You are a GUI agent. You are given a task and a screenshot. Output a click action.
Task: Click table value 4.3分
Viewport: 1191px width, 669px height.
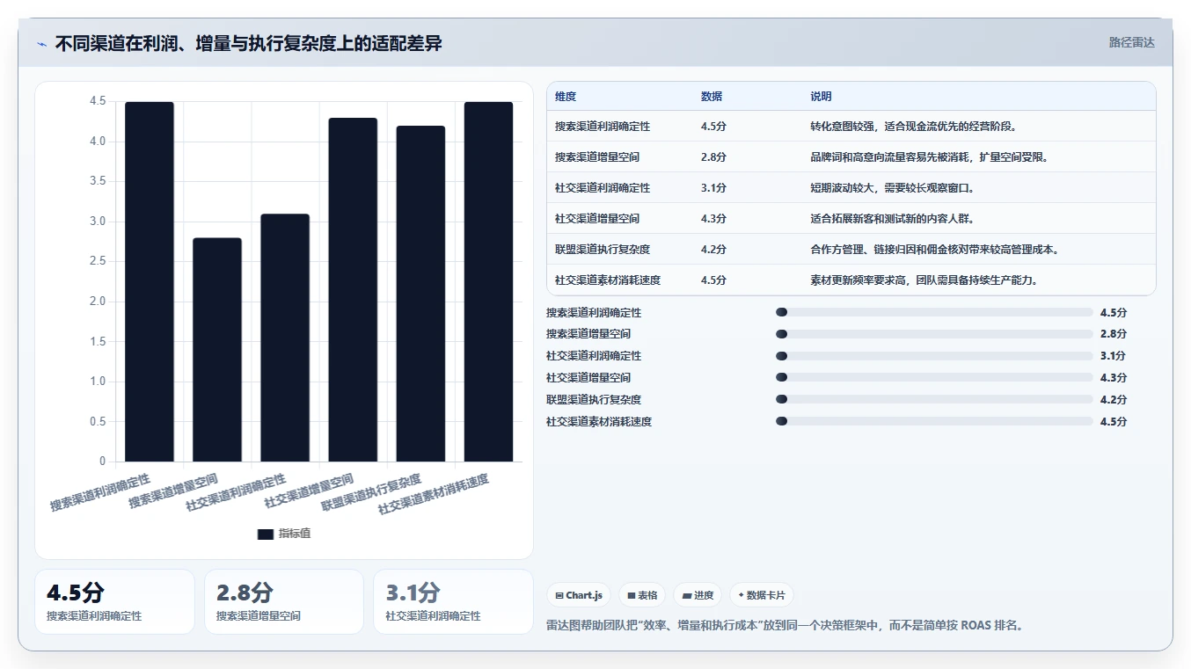click(713, 219)
